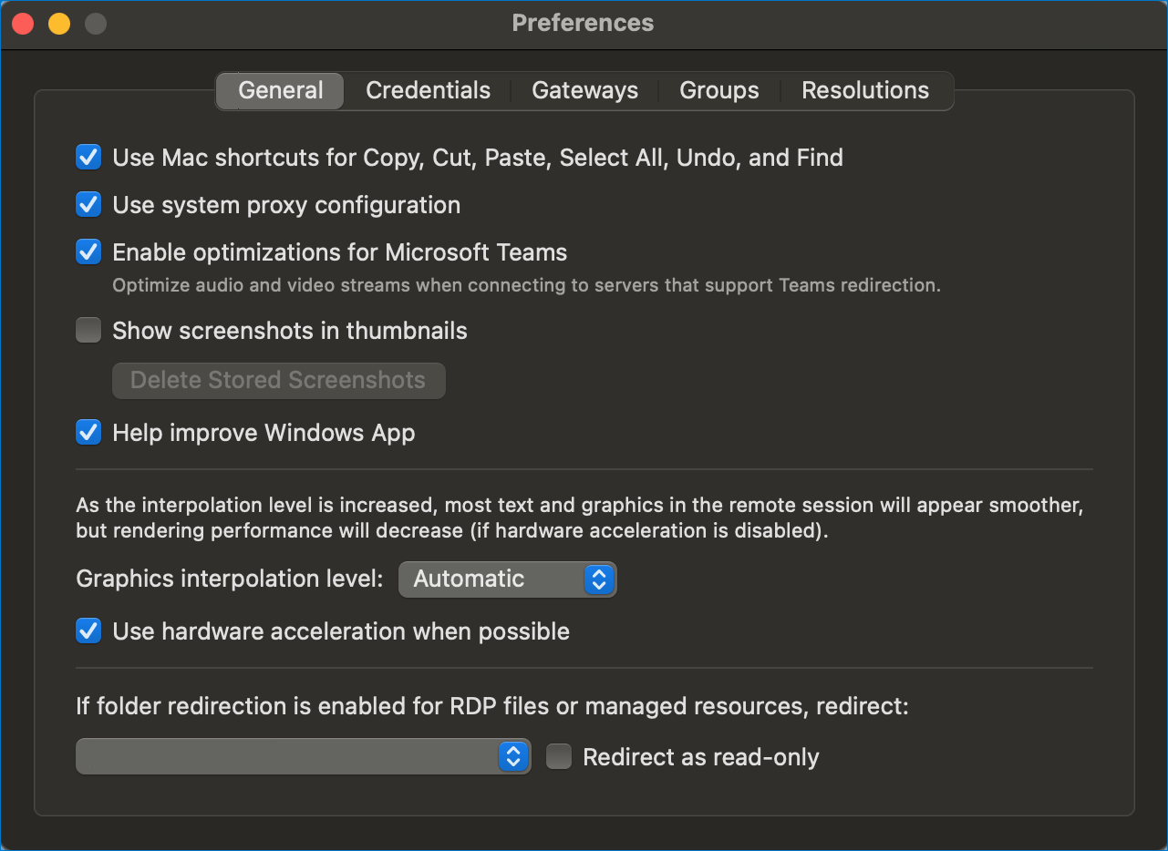The width and height of the screenshot is (1168, 851).
Task: Uncheck Help improve Windows App
Action: point(88,433)
